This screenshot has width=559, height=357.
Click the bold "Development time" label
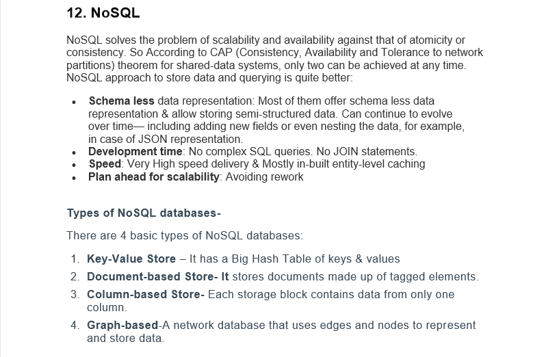tap(135, 151)
